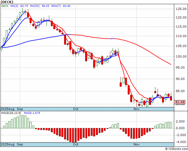Image resolution: width=188 pixels, height=151 pixels.
Task: Click the 2.000 MACD axis label
Action: click(180, 122)
